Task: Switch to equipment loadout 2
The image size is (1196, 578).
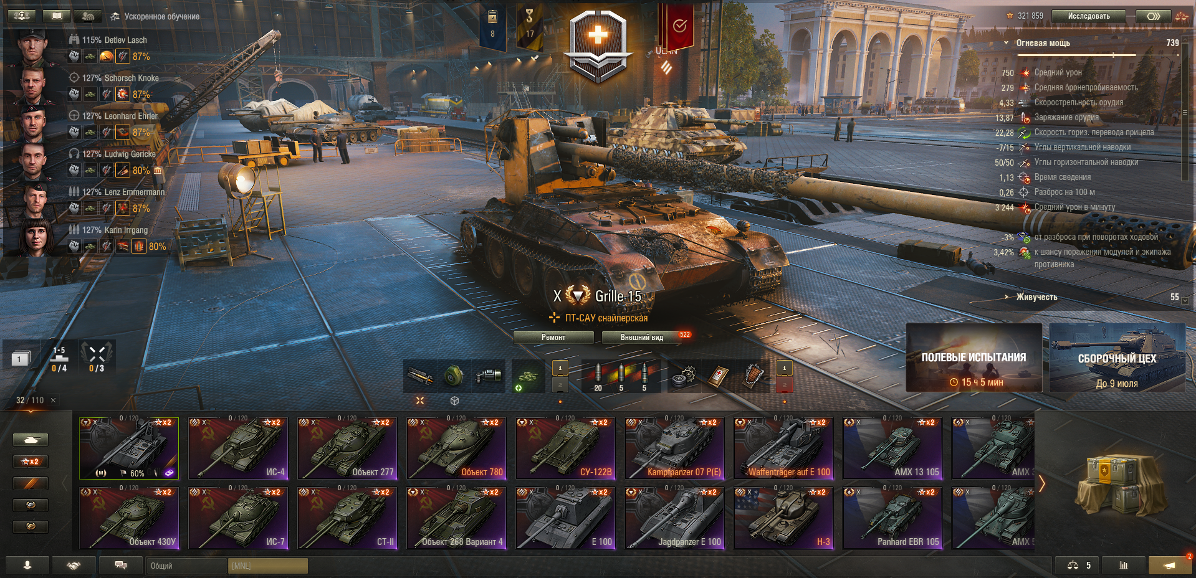Action: 560,384
